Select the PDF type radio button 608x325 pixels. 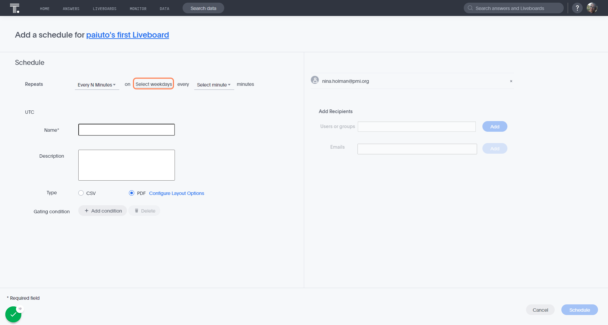coord(132,193)
